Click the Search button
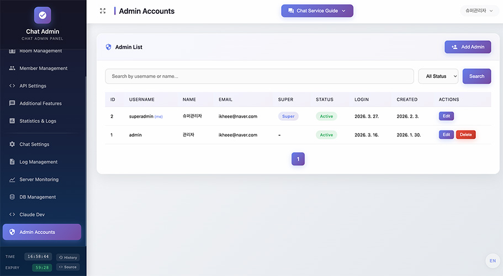The height and width of the screenshot is (276, 503). tap(476, 76)
